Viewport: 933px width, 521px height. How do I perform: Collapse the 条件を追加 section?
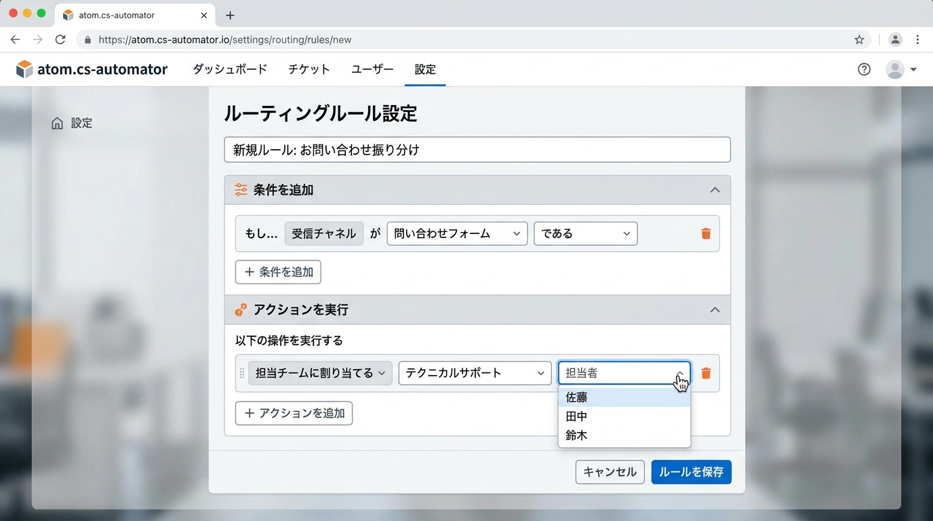715,190
